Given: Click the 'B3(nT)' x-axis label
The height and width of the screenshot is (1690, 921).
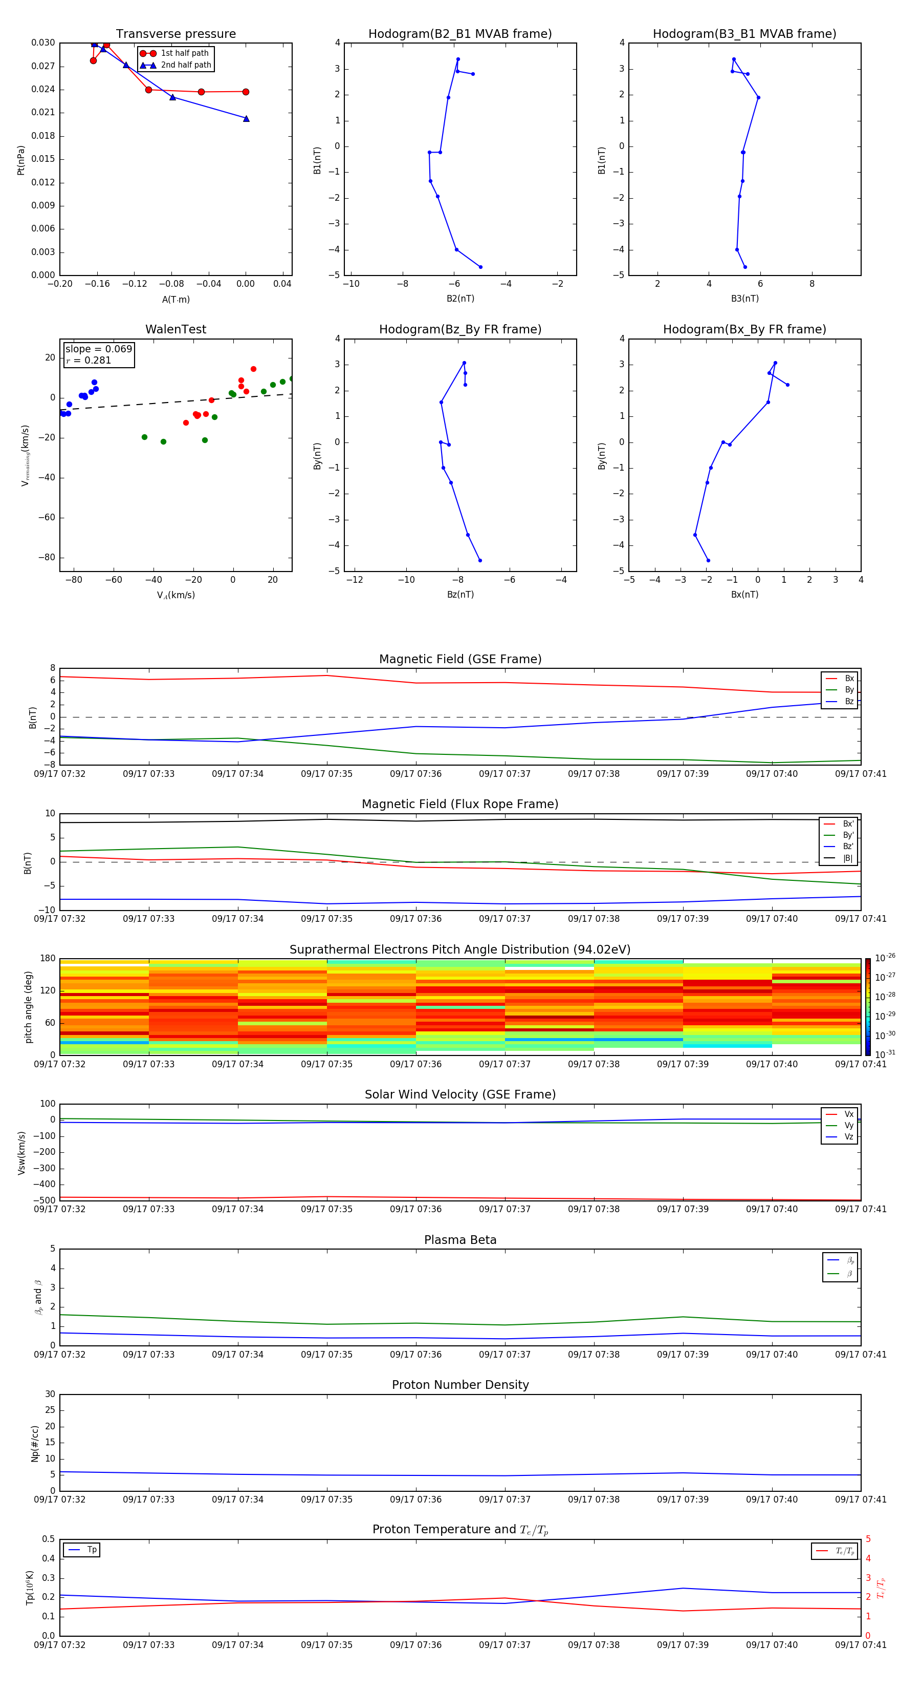Looking at the screenshot, I should [744, 299].
